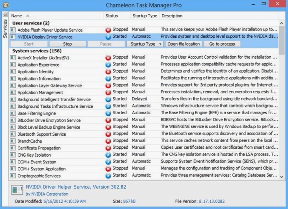Click the Stop button for NVIDIA service

[67, 44]
